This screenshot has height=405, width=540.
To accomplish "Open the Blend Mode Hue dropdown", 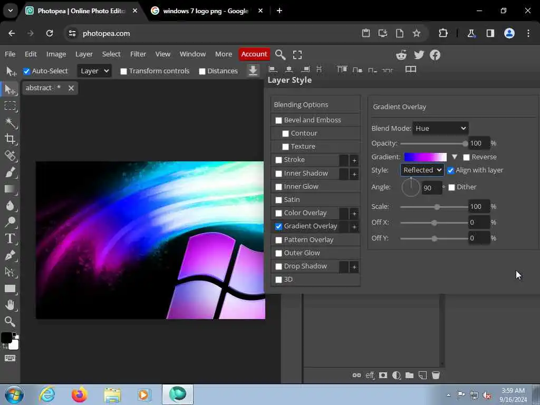I will 440,129.
